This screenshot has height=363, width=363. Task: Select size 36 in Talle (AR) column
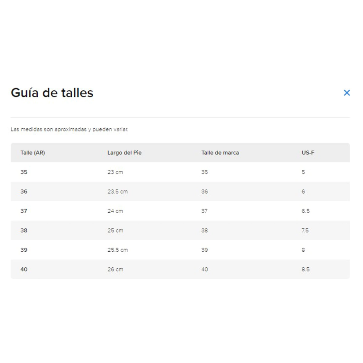tap(24, 192)
